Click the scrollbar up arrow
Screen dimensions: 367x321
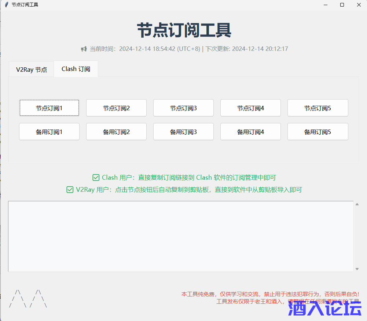pos(356,204)
